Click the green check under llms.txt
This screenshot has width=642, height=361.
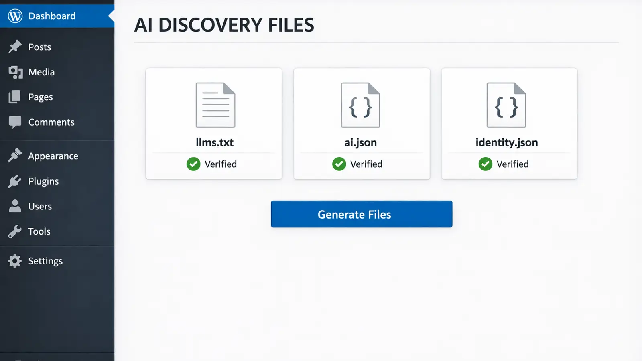(193, 164)
